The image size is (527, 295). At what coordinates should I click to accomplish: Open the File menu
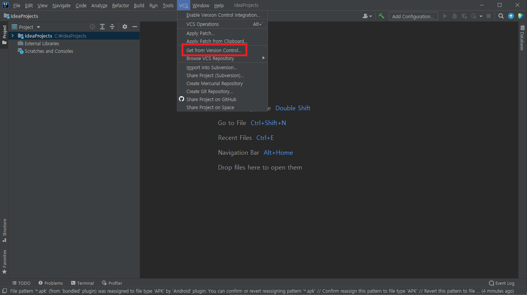[x=17, y=5]
